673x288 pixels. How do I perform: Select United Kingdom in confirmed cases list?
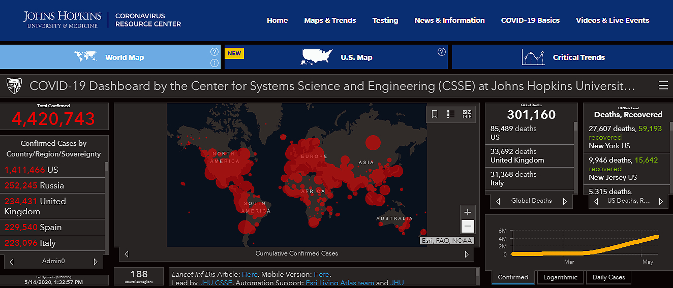tap(52, 206)
